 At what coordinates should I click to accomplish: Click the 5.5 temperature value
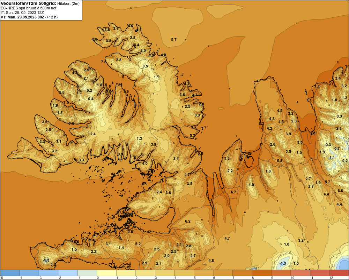pos(85,238)
